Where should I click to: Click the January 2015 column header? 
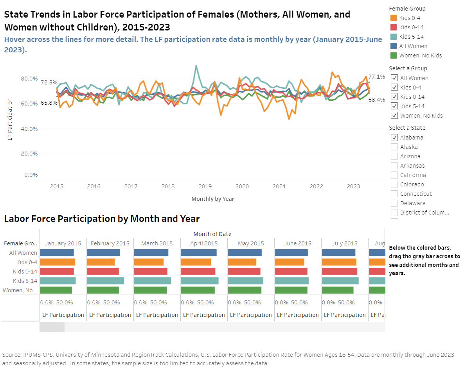tap(63, 243)
